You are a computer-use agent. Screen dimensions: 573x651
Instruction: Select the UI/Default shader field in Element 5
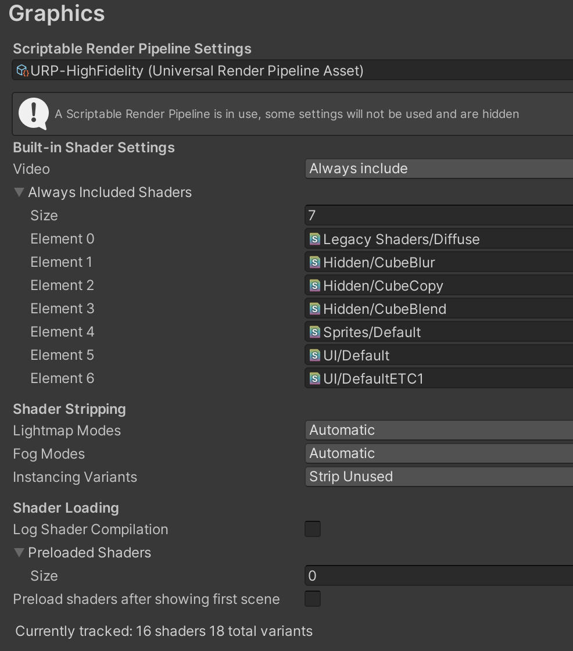click(x=439, y=355)
